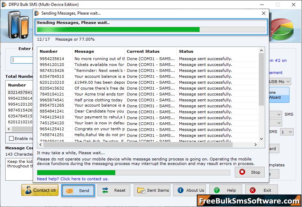Click the DRPU app title bar icon

pyautogui.click(x=4, y=5)
